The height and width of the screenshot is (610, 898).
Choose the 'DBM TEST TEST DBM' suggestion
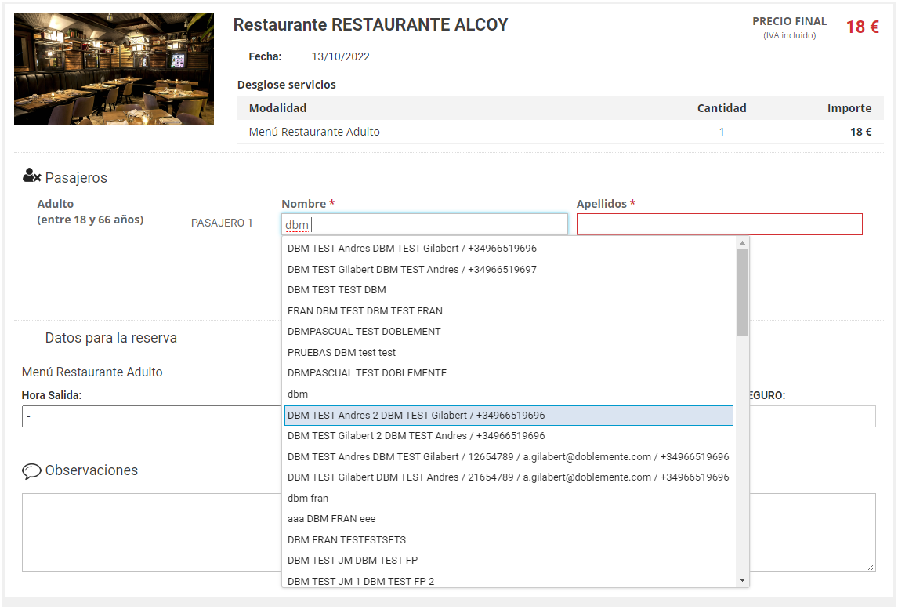pyautogui.click(x=509, y=290)
